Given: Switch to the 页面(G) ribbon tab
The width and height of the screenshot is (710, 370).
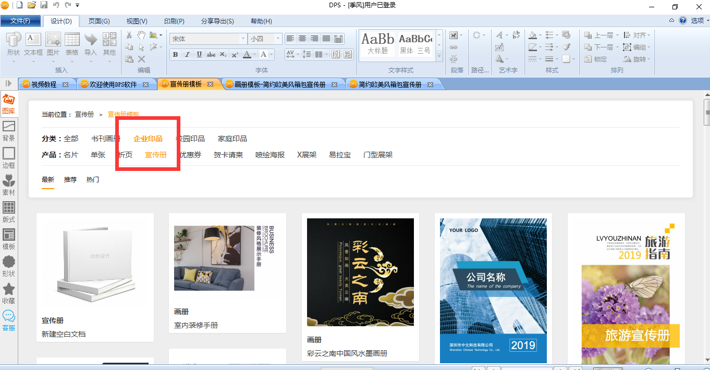Looking at the screenshot, I should coord(99,21).
